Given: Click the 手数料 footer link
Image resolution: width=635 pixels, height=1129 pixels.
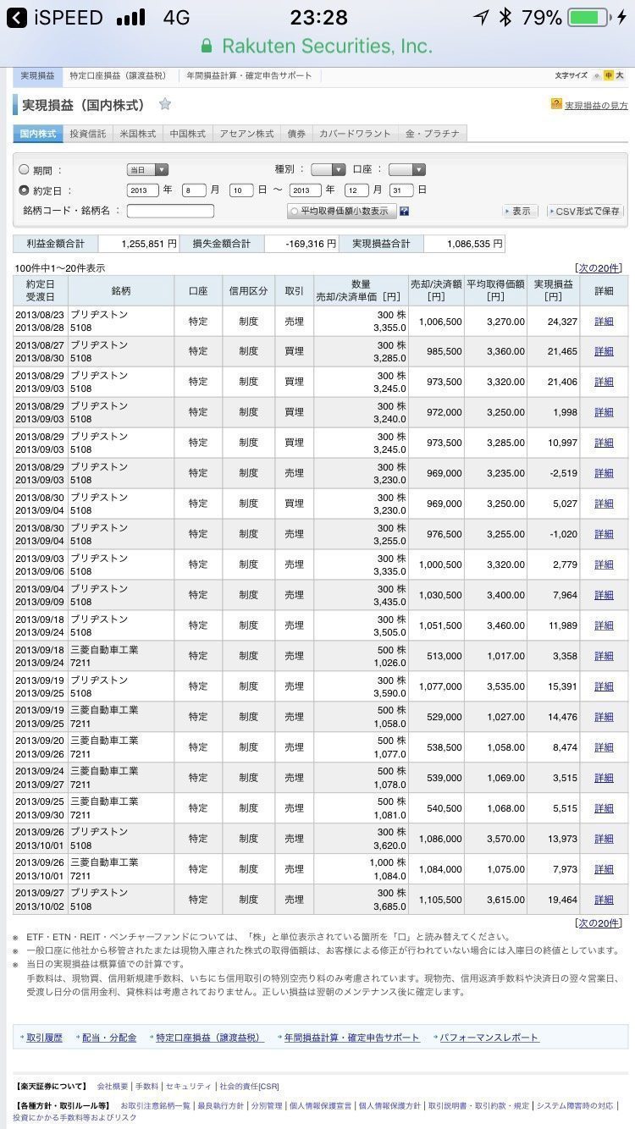Looking at the screenshot, I should pos(146,1087).
